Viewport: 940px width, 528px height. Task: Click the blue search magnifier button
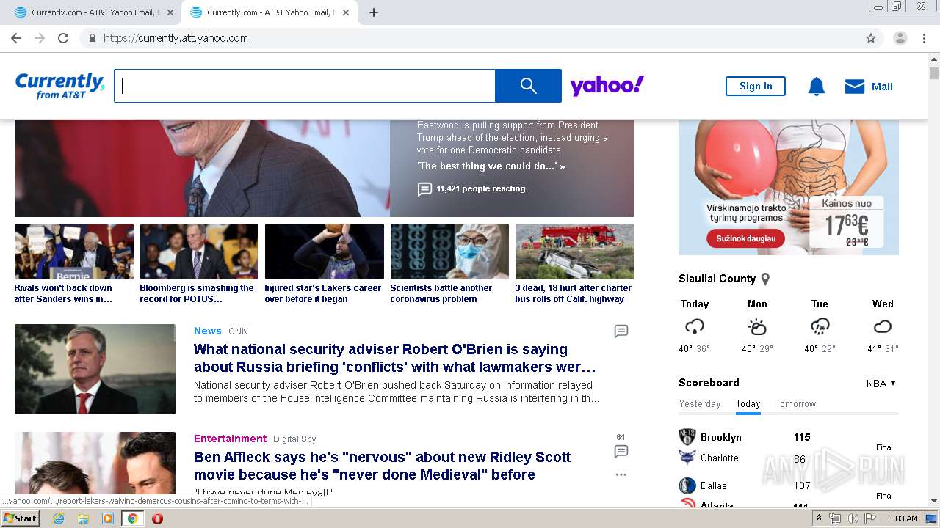[x=528, y=86]
